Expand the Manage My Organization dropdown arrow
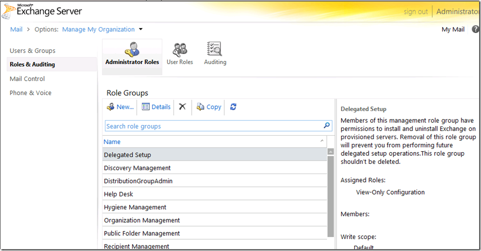The height and width of the screenshot is (251, 481). click(x=141, y=29)
